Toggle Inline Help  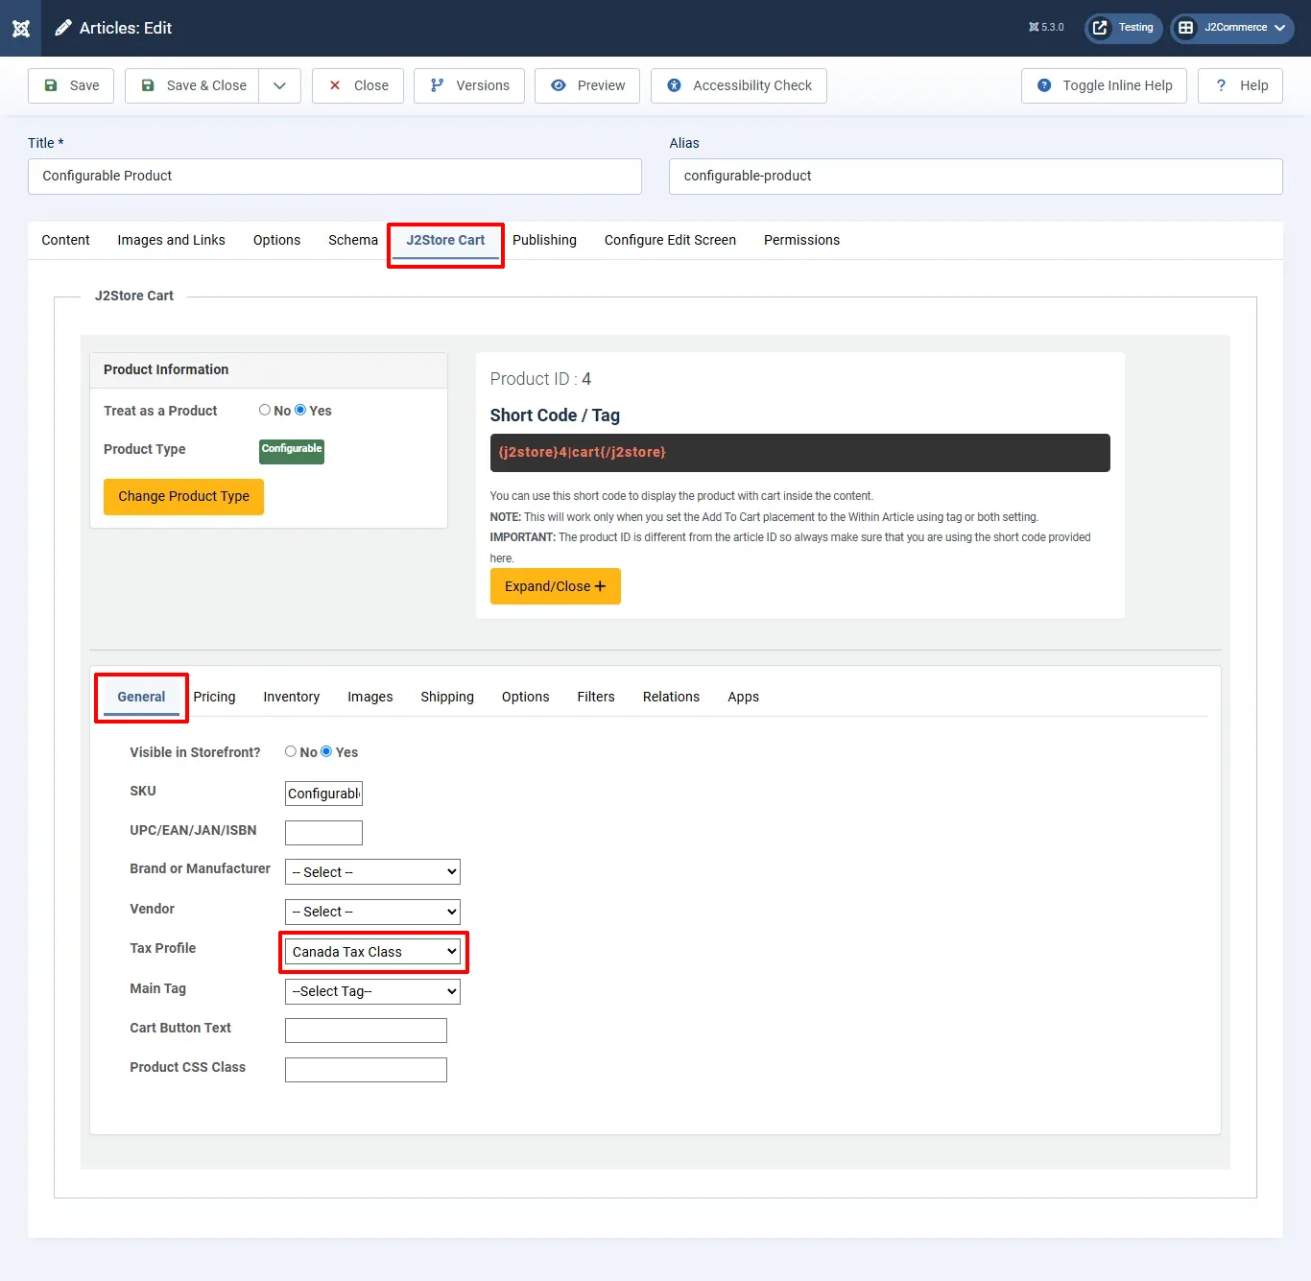point(1104,85)
